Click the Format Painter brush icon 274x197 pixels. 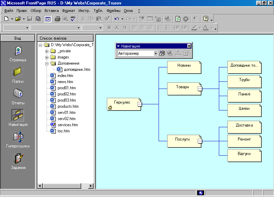tap(107, 19)
